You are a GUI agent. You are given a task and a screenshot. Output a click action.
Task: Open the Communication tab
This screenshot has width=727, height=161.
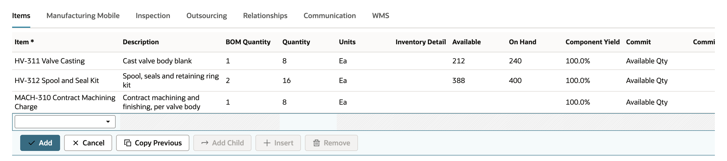coord(330,16)
